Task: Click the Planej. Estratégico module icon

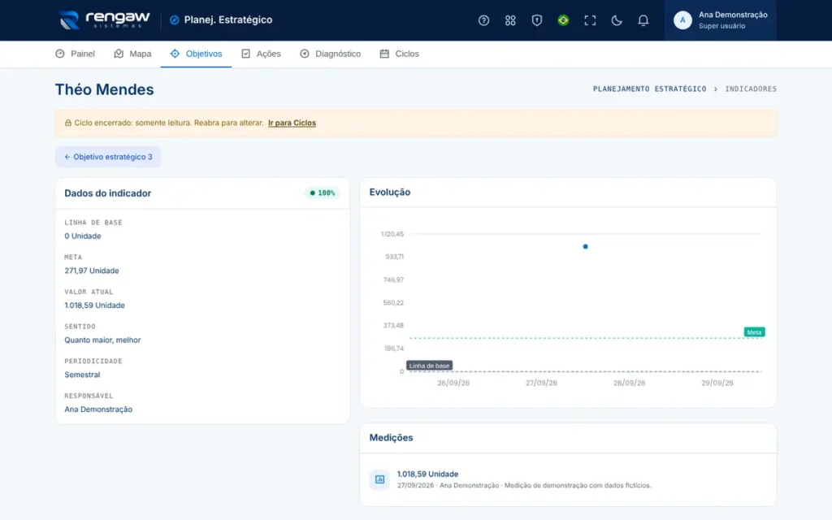Action: tap(174, 20)
